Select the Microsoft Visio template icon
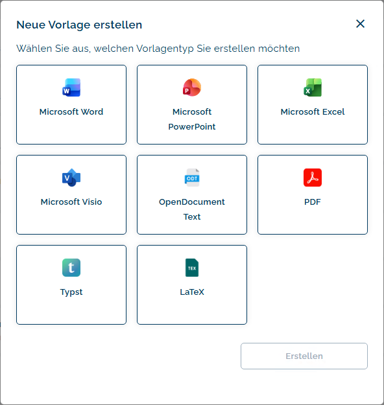The width and height of the screenshot is (384, 405). coord(71,178)
